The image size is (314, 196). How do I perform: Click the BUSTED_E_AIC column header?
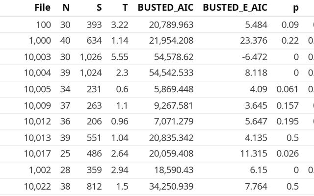click(235, 7)
